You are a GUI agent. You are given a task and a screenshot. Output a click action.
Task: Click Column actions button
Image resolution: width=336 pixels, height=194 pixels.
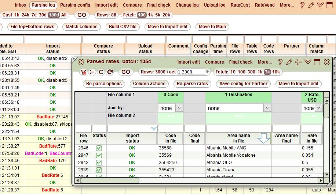[149, 84]
